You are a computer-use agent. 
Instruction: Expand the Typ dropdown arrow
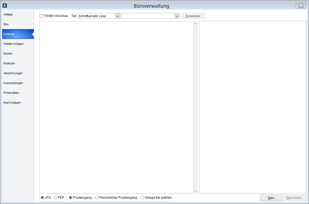coord(118,16)
